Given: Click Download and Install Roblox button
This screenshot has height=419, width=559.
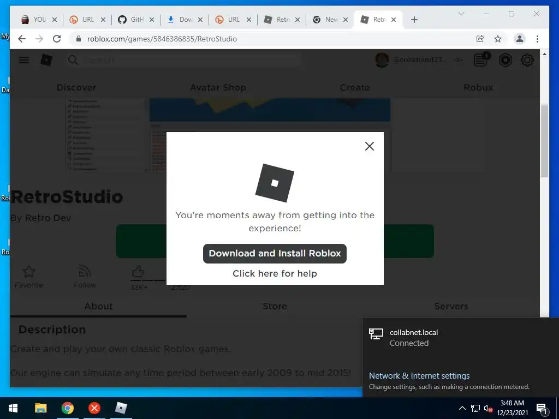Looking at the screenshot, I should (x=275, y=253).
